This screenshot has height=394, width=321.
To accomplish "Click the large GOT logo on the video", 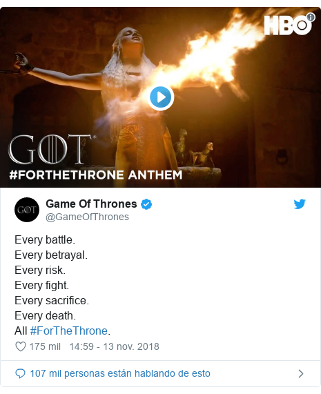I will pyautogui.click(x=52, y=149).
